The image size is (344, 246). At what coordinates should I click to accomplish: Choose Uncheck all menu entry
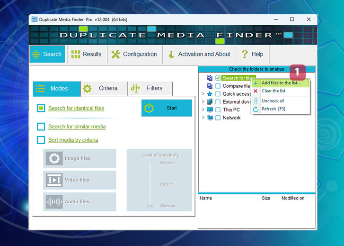(x=281, y=101)
